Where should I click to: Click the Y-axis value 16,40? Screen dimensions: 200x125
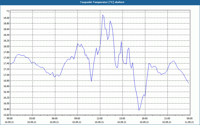(7, 92)
